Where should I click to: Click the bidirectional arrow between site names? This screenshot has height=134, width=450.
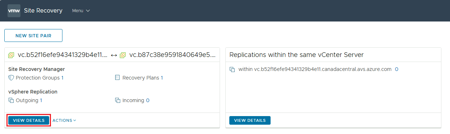click(114, 55)
